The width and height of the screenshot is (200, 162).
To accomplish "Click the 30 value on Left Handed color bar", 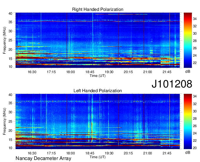I will click(195, 111).
